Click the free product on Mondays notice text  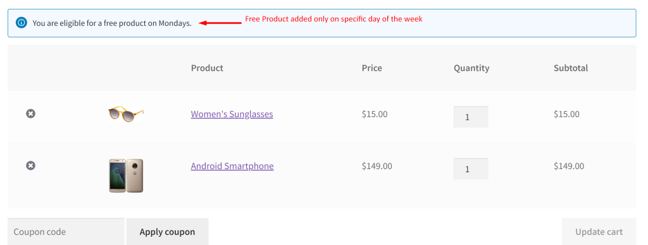coord(112,23)
